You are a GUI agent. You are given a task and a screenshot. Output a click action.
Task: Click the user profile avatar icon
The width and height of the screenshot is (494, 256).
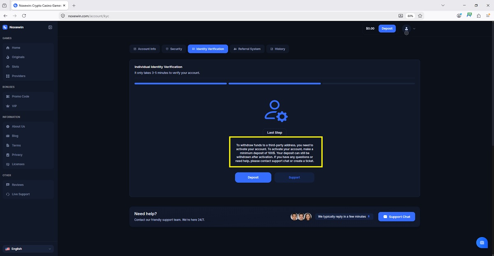coord(406,28)
